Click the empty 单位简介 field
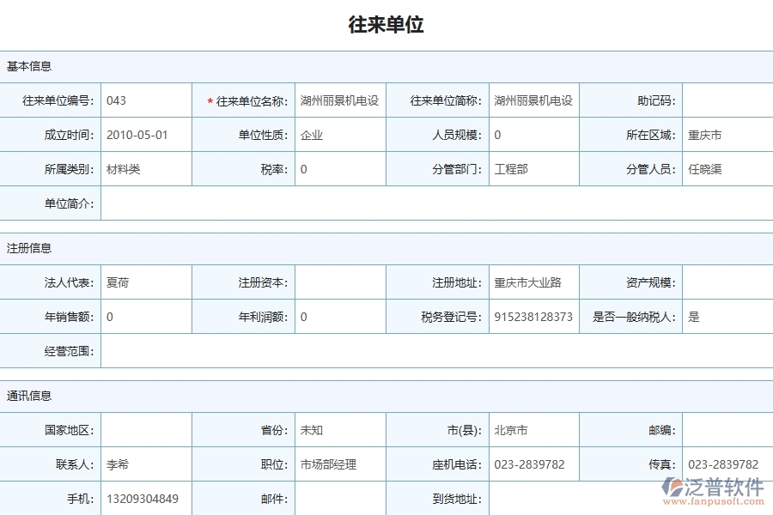Image resolution: width=773 pixels, height=515 pixels. tap(344, 203)
